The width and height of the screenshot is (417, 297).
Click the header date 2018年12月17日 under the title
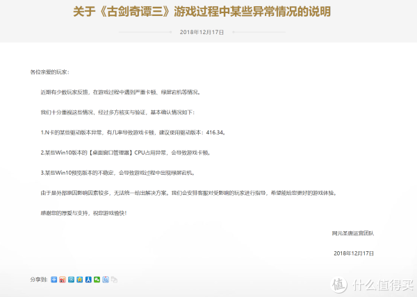202,32
